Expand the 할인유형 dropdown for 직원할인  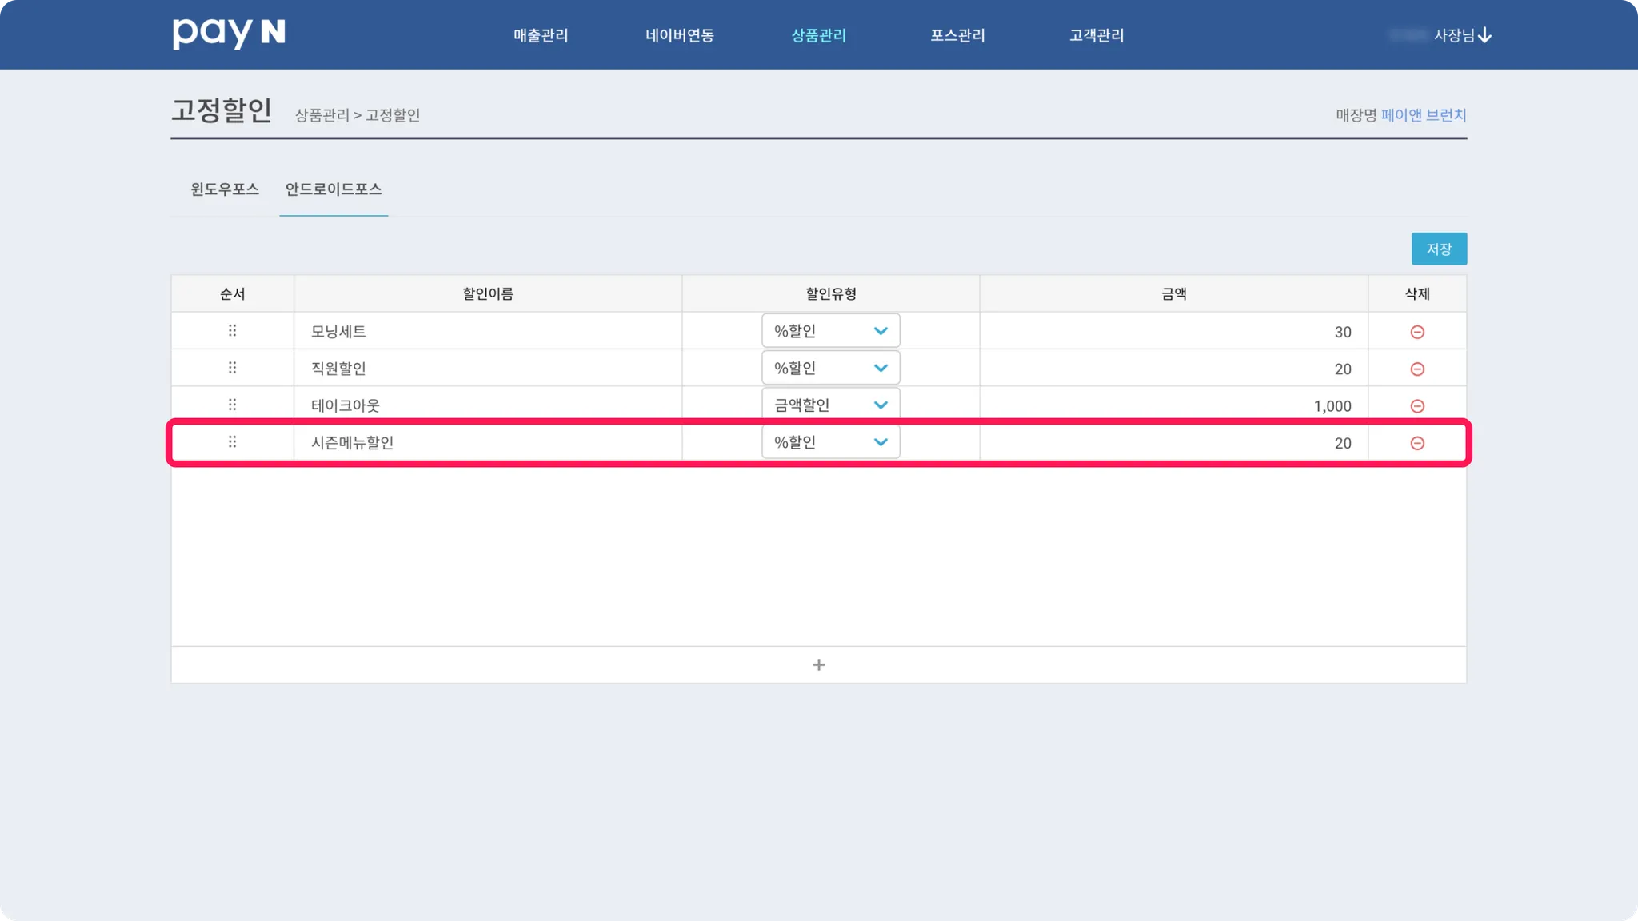coord(830,368)
